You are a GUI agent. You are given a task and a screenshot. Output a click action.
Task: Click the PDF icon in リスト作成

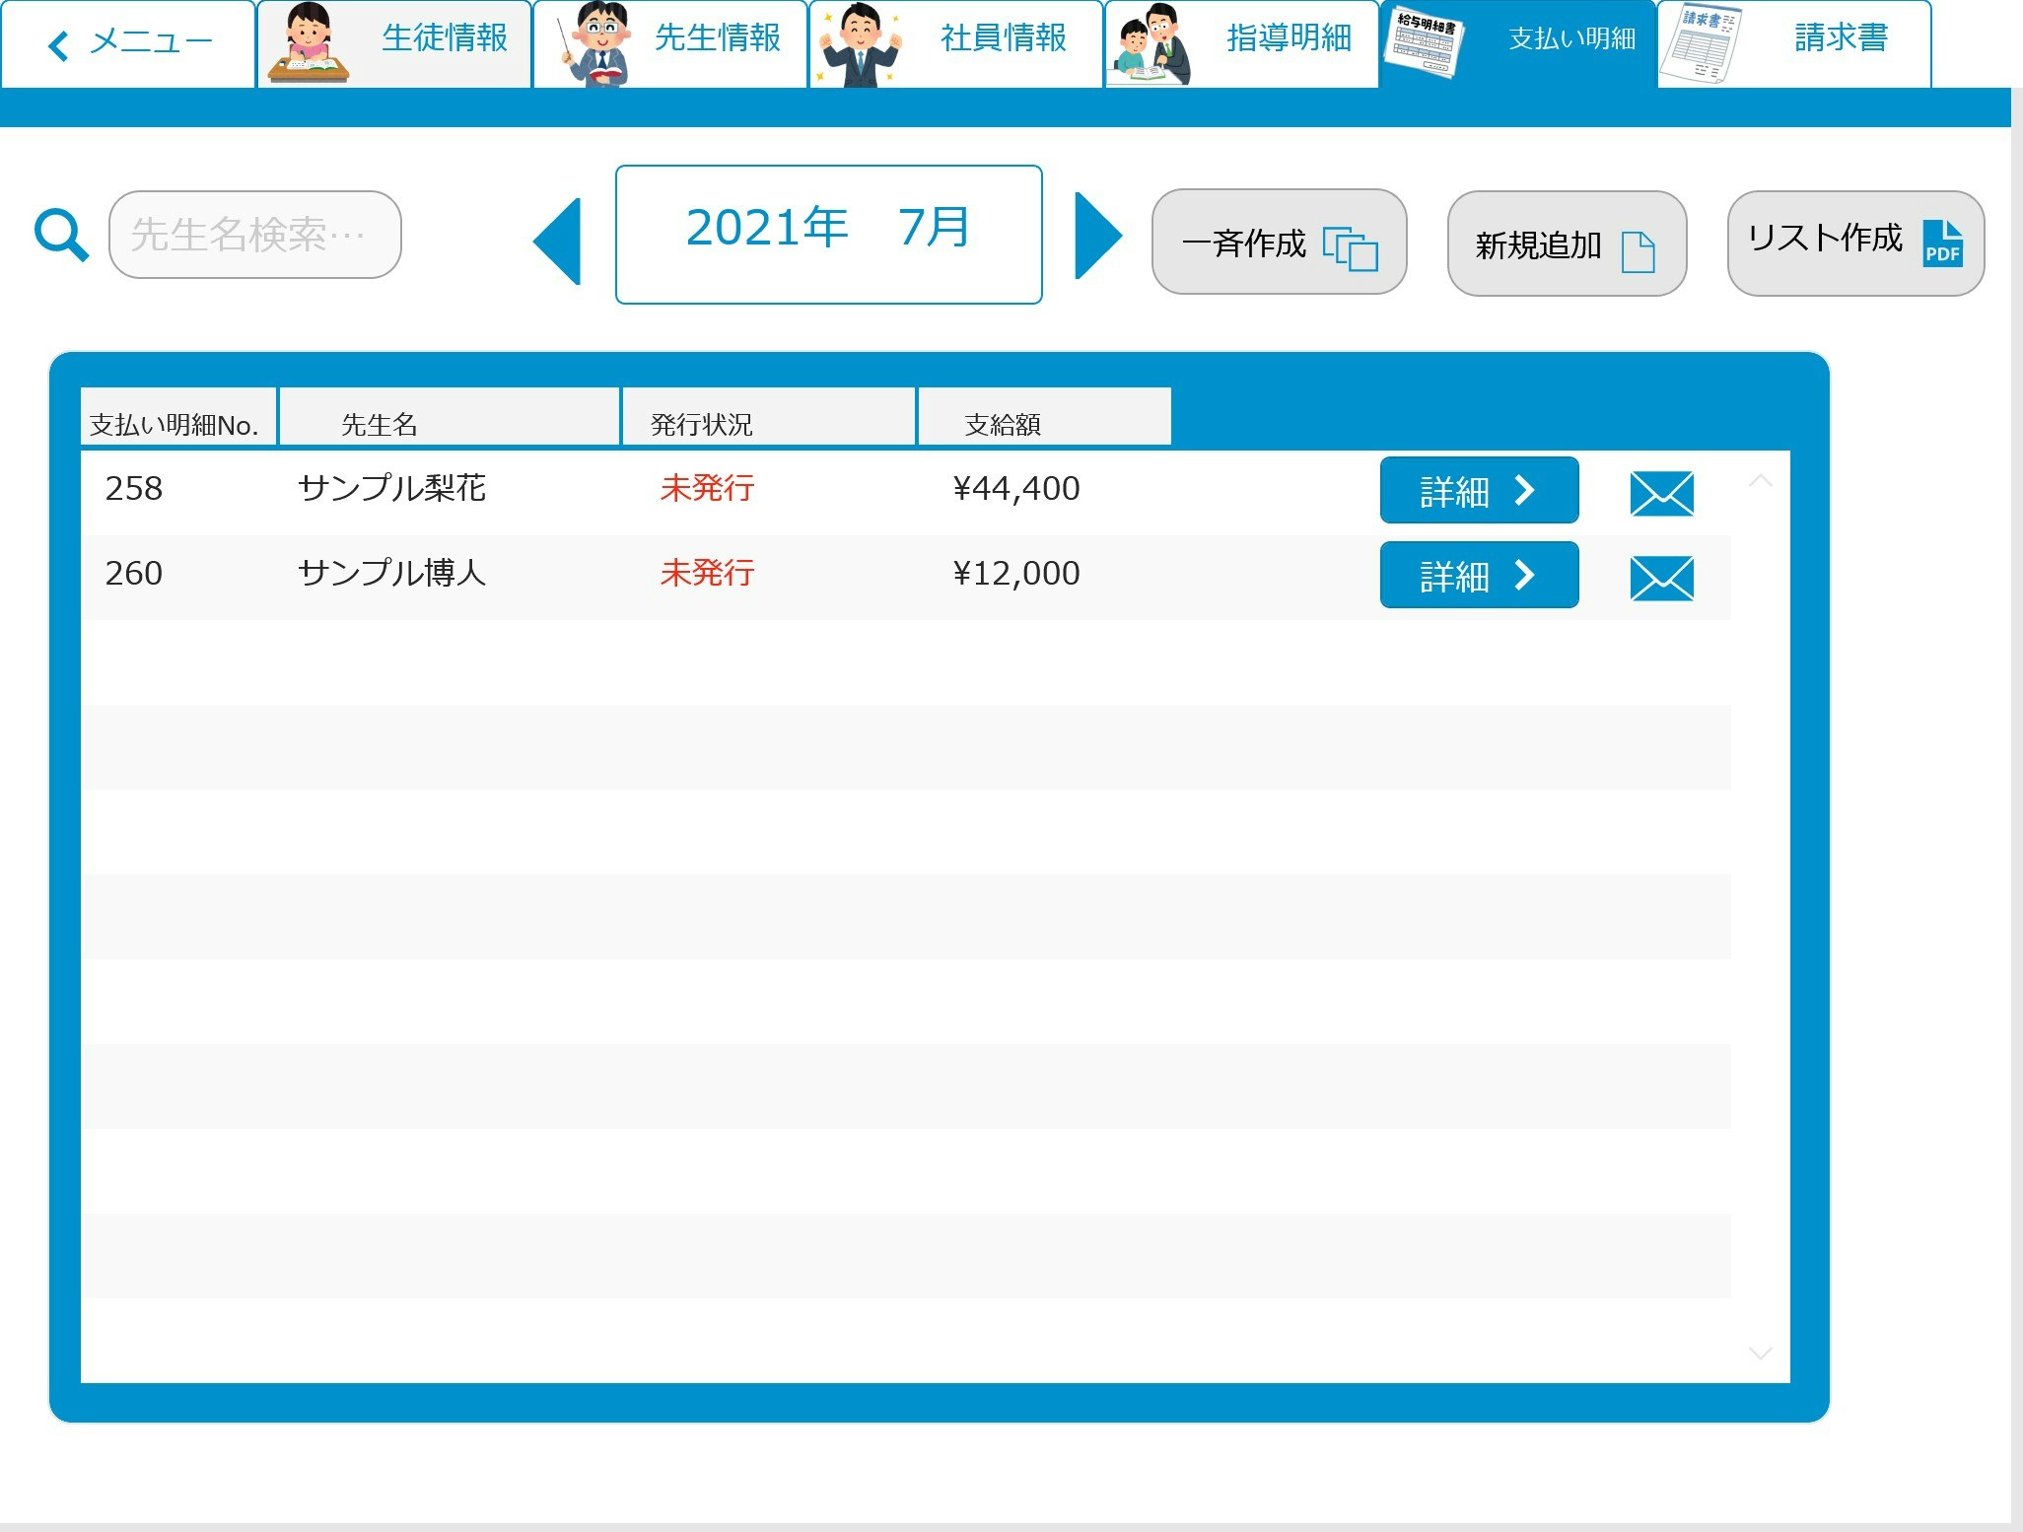[1941, 244]
